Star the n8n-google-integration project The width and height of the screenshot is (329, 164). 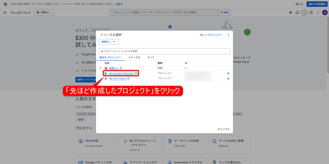click(x=228, y=73)
